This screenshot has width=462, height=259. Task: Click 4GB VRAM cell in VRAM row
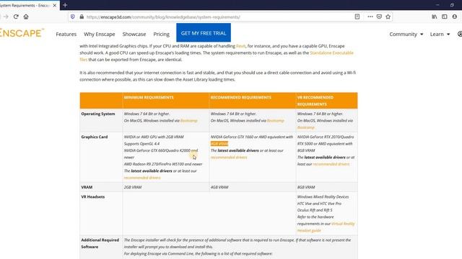pos(219,187)
